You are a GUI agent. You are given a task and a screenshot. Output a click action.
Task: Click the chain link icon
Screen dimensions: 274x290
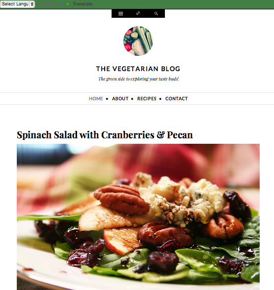pos(138,13)
